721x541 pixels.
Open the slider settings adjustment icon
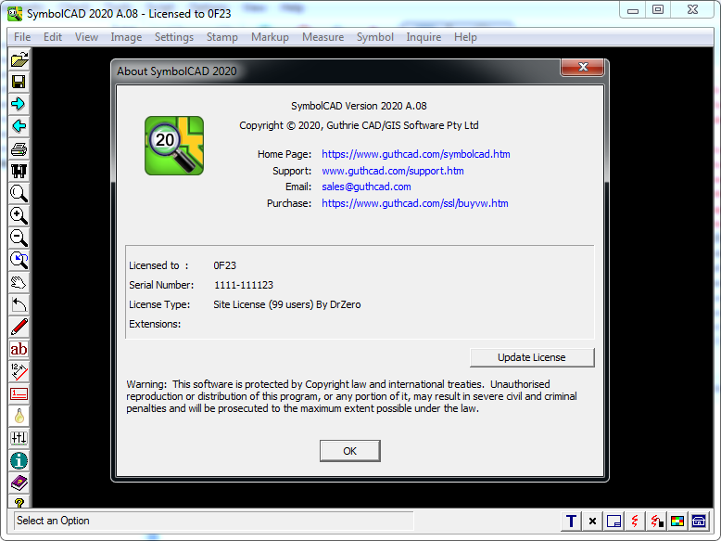pos(19,438)
